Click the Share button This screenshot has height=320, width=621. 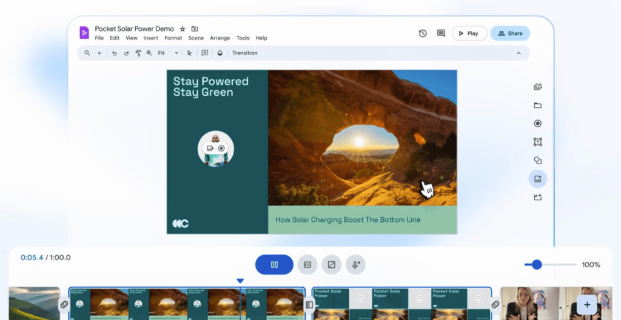(510, 33)
